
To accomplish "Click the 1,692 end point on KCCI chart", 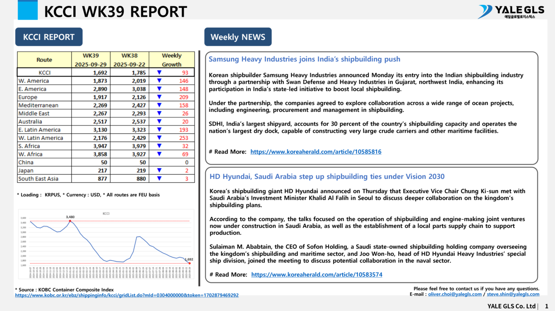I will [189, 263].
